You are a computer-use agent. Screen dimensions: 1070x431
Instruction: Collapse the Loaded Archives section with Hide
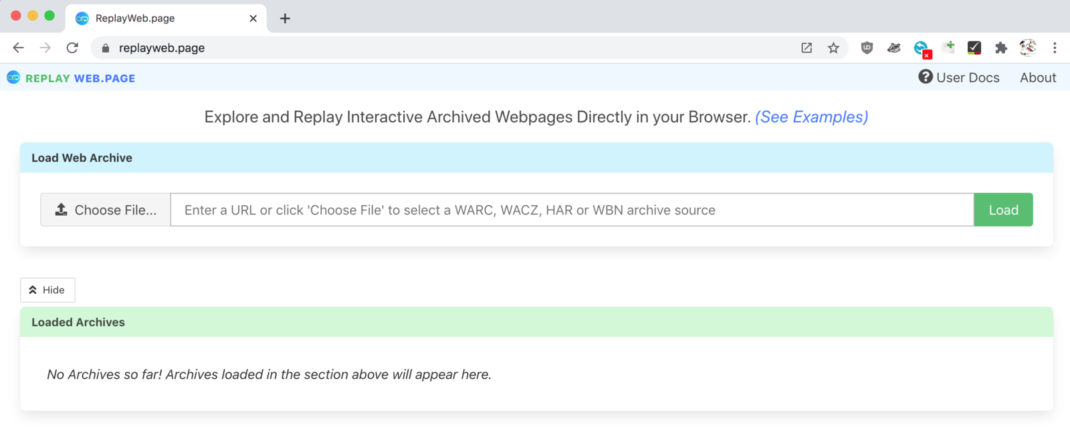coord(47,290)
